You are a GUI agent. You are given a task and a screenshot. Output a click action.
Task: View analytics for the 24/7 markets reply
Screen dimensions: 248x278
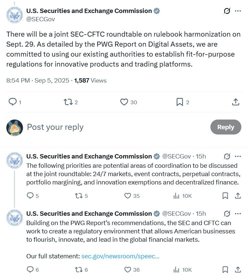[x=176, y=196]
